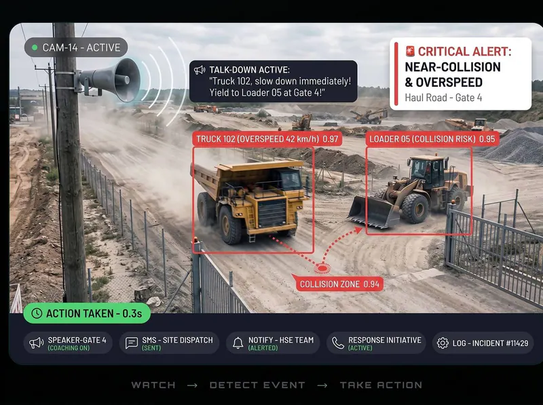Click the megaphone icon in Talk-Down Active box
Screen dimensions: 543x405
pyautogui.click(x=200, y=70)
